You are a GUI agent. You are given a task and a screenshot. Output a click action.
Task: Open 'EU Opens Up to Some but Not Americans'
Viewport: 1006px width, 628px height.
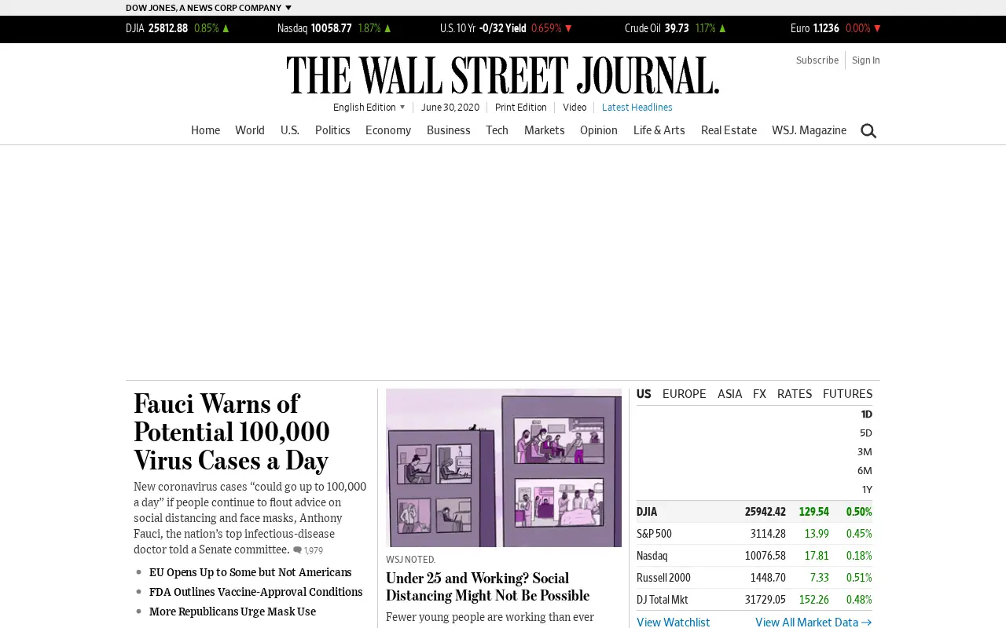pyautogui.click(x=251, y=572)
